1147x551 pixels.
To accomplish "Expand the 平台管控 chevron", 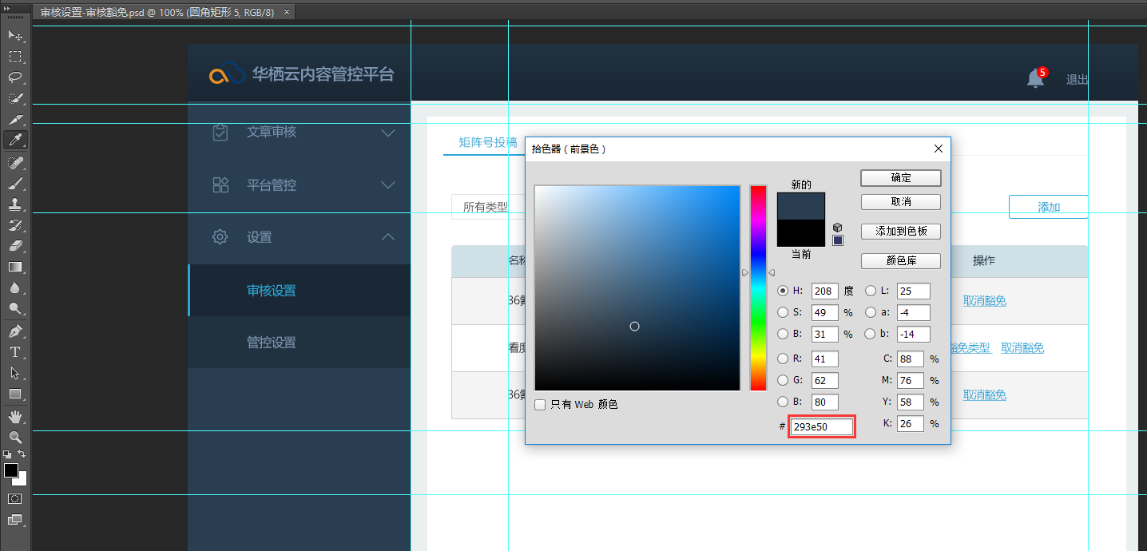I will coord(388,185).
